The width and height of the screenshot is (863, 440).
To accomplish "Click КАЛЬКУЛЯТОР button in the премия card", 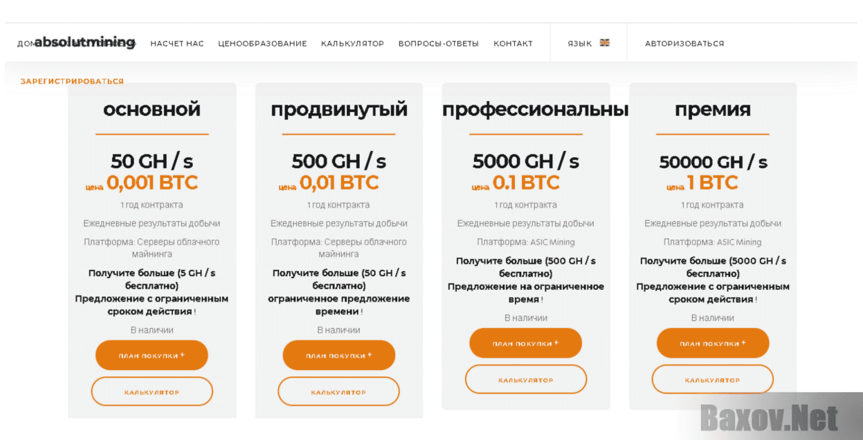I will tap(712, 379).
